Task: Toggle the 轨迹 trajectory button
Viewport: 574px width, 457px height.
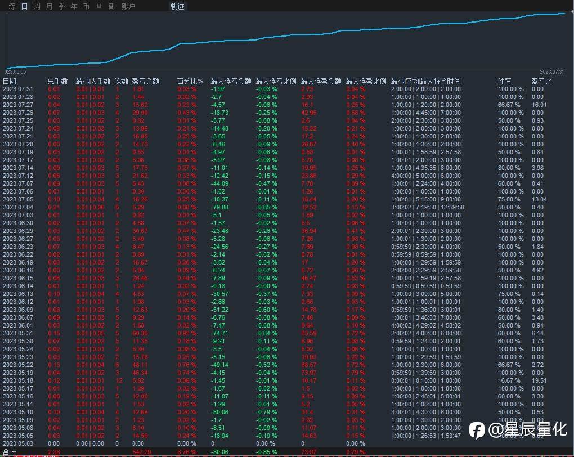Action: [177, 6]
